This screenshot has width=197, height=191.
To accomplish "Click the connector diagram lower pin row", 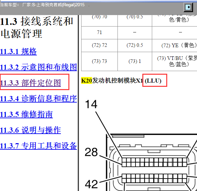I will click(154, 178).
